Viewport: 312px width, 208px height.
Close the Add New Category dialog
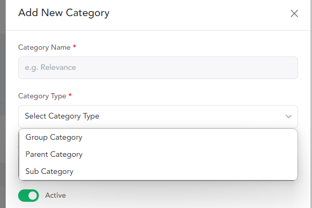294,13
